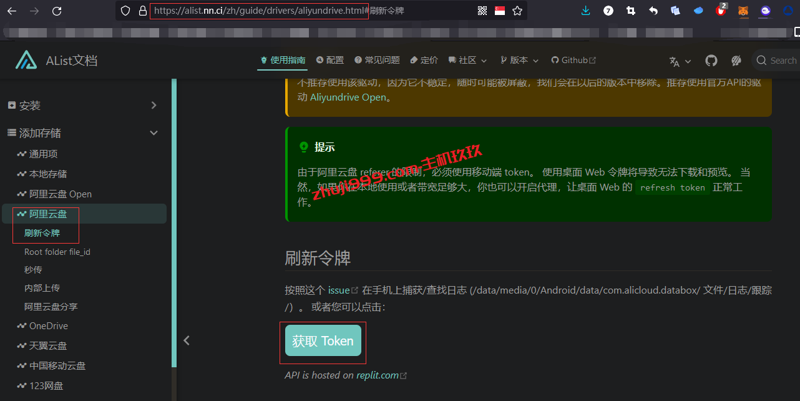The height and width of the screenshot is (401, 800).
Task: Open the language translate dropdown
Action: [x=680, y=61]
